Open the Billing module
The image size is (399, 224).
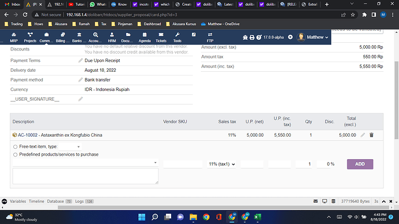(62, 37)
